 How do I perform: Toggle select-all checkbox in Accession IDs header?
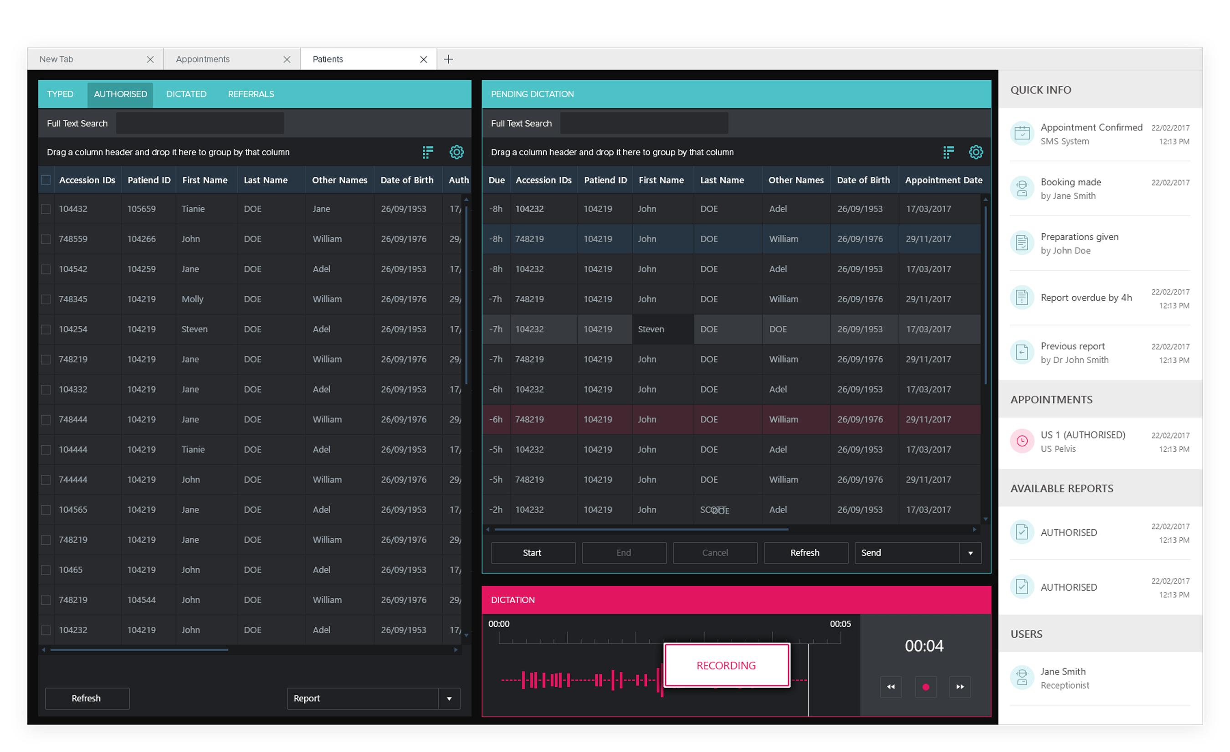coord(46,180)
